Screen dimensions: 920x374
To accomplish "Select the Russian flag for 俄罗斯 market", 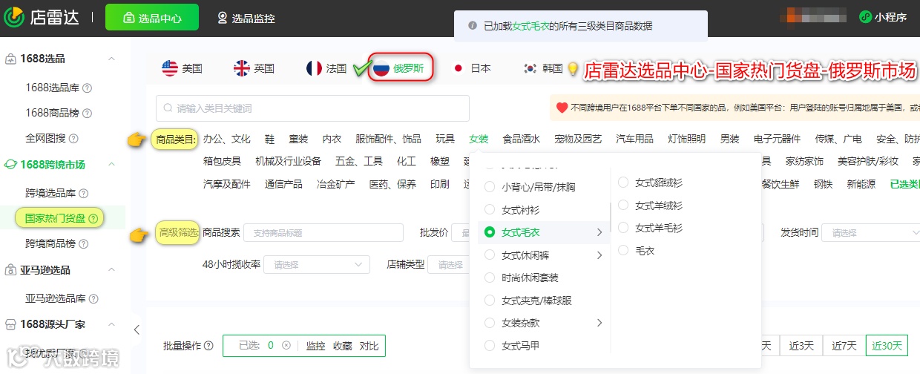I will [x=381, y=68].
